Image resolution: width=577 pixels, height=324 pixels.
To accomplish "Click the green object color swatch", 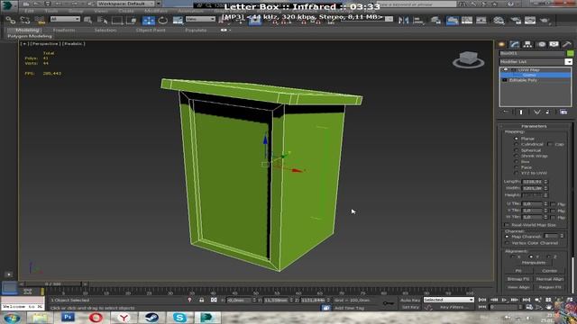I will pyautogui.click(x=570, y=53).
